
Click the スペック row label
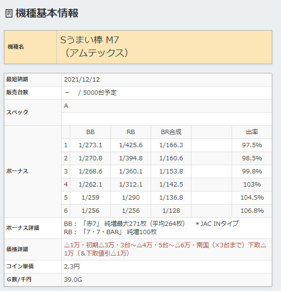17,112
